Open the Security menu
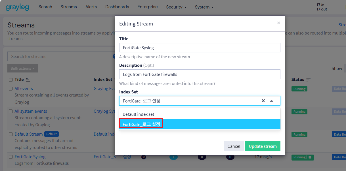 click(x=176, y=7)
